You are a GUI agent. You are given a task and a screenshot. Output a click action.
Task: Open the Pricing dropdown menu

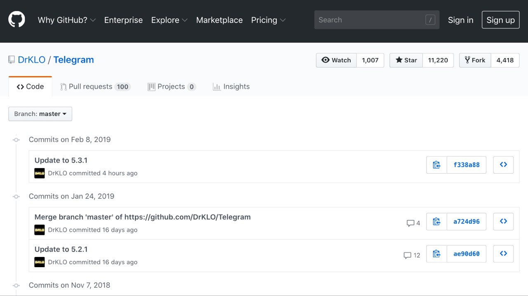[x=268, y=20]
